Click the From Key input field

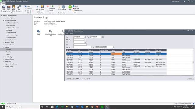pyautogui.click(x=83, y=47)
